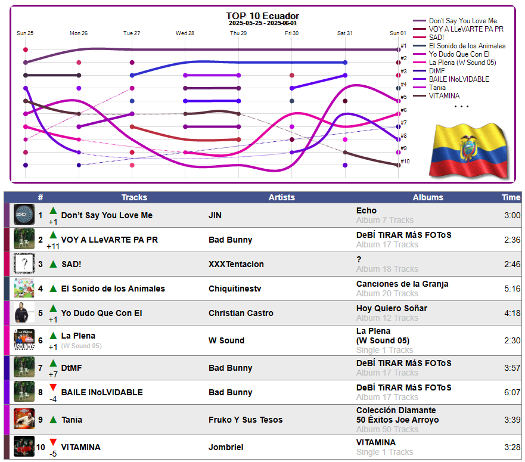Click the # rank column header
The image size is (525, 462).
[41, 197]
